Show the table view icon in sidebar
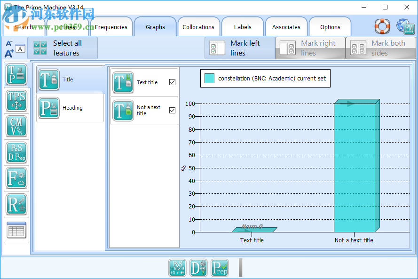Viewport: 418px width, 279px height. pyautogui.click(x=16, y=230)
